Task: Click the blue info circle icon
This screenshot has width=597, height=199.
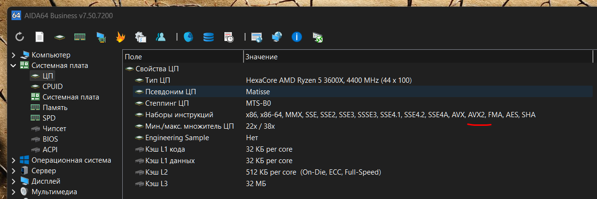Action: [297, 36]
